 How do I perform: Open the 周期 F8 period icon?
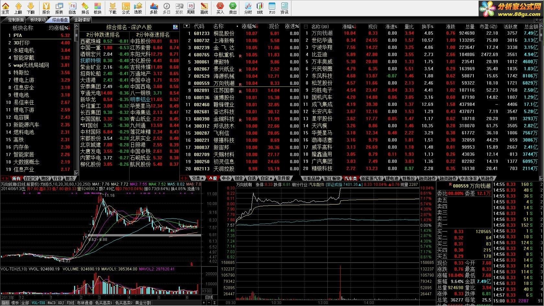pos(191,8)
